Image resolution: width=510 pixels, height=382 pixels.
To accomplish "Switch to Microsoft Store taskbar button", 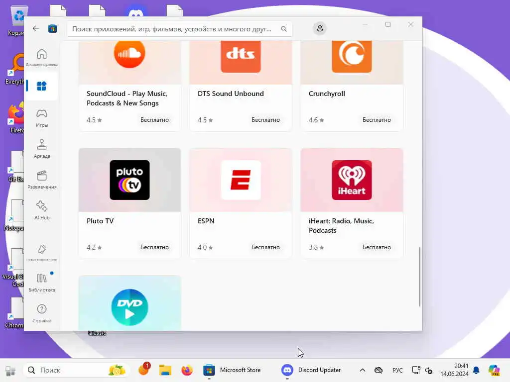I will tap(232, 370).
